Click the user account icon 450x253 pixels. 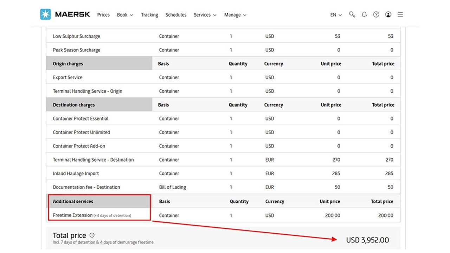click(x=388, y=14)
